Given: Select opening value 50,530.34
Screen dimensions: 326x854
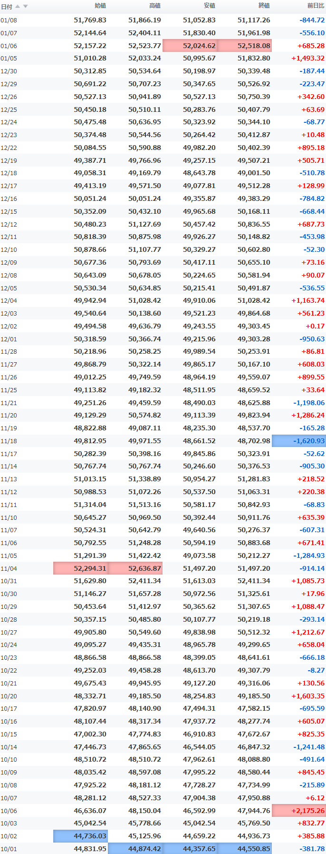Looking at the screenshot, I should (x=90, y=288).
